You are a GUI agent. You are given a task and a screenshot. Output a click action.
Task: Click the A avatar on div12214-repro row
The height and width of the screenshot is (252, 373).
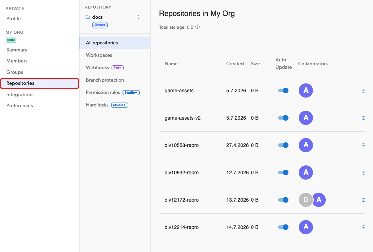[x=306, y=227]
